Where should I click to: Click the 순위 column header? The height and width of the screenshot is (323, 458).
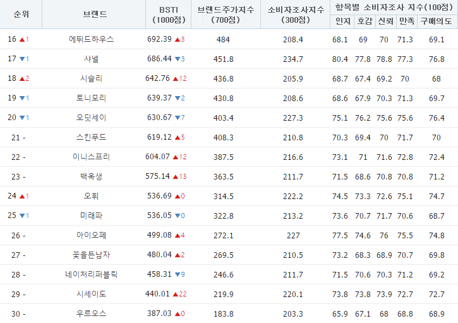coord(21,15)
